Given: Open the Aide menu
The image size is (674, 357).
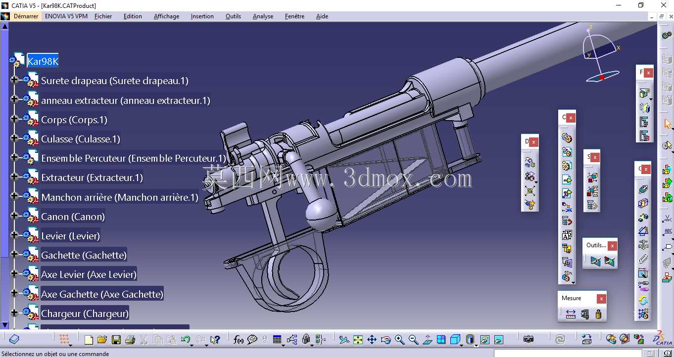Looking at the screenshot, I should coord(322,16).
